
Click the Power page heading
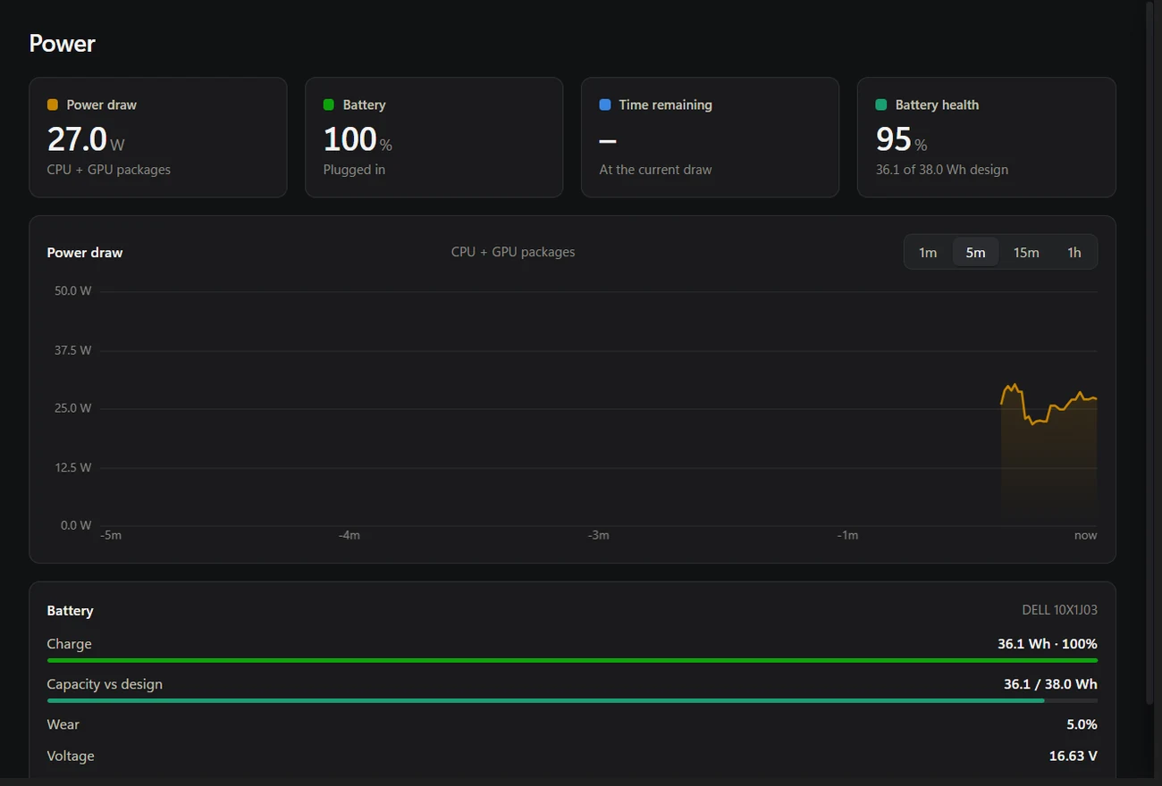(62, 44)
